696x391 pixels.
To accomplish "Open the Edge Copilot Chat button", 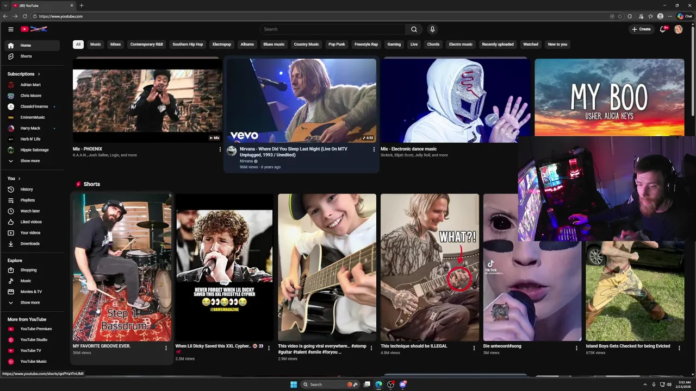I will coord(685,16).
